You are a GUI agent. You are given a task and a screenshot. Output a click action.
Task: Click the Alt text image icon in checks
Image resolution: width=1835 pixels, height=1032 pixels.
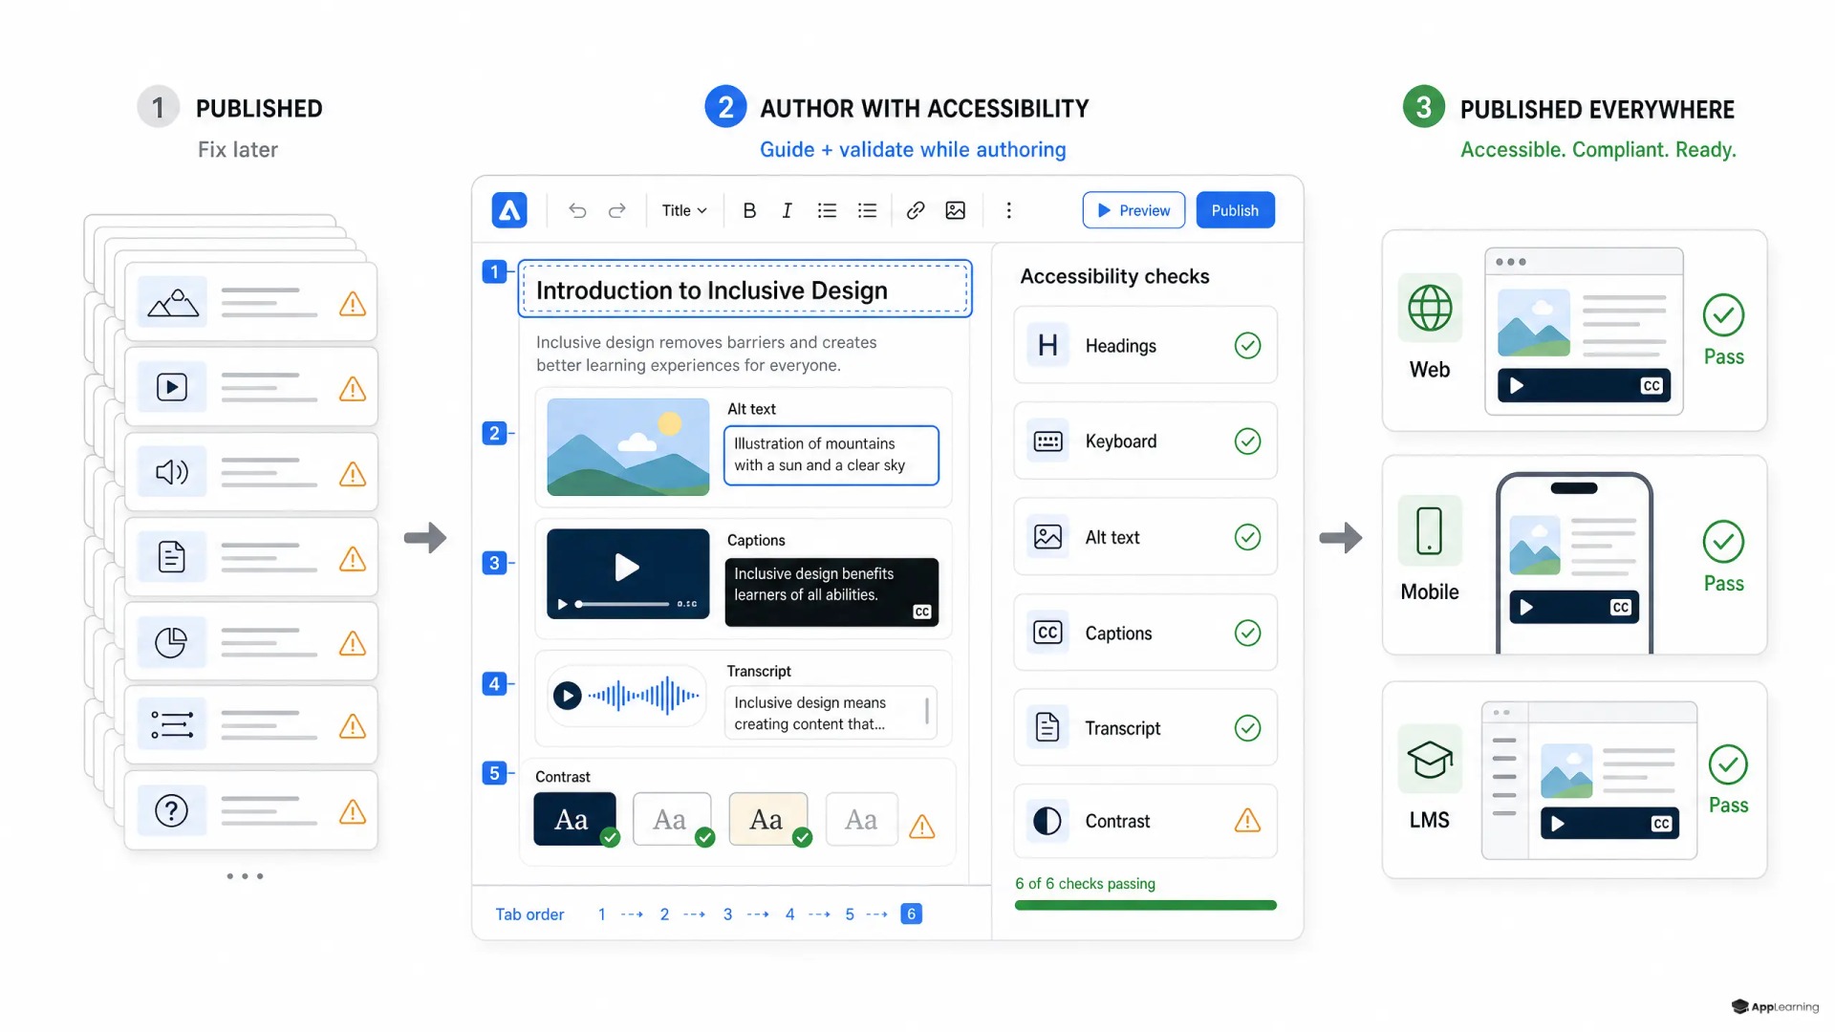(x=1047, y=537)
